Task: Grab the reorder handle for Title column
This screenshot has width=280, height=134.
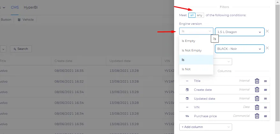Action: coord(265,81)
